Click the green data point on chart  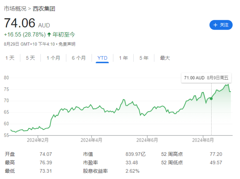tap(211, 99)
